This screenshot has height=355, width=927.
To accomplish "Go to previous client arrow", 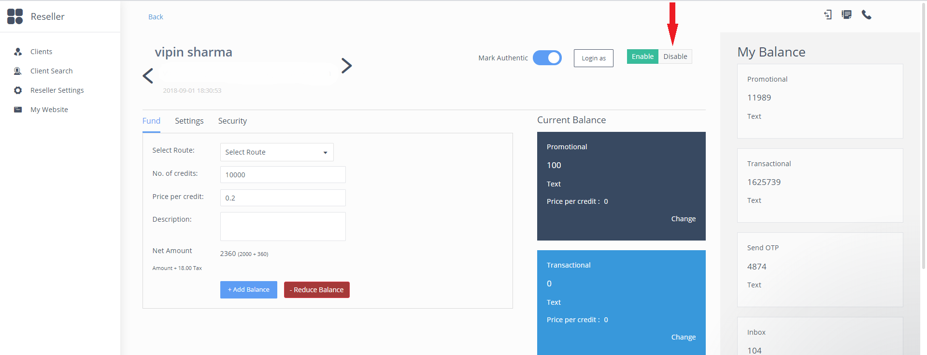I will [148, 75].
